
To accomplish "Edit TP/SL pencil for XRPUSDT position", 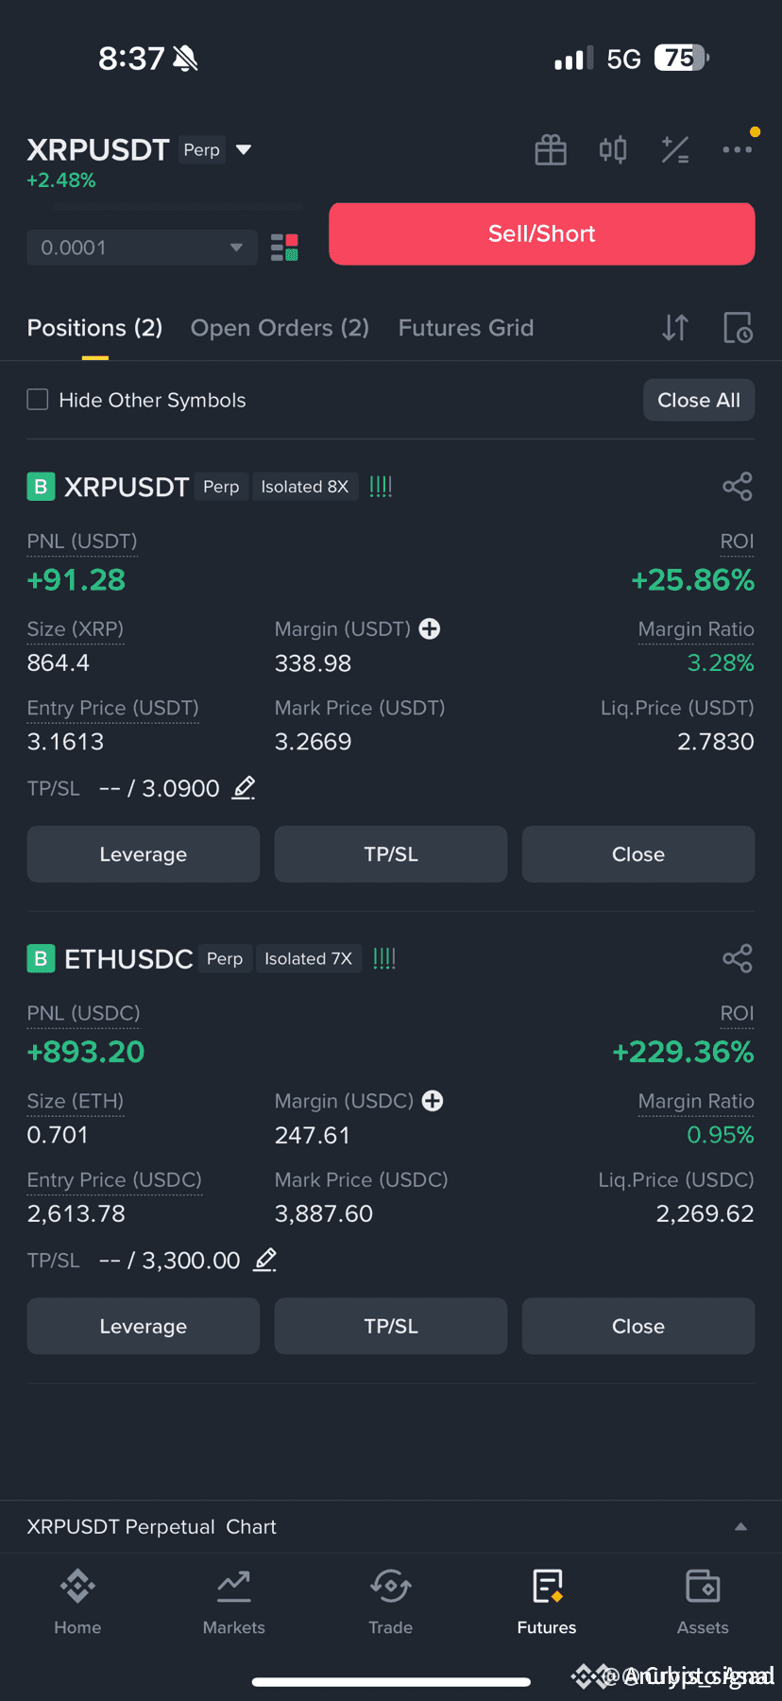I will pos(244,787).
